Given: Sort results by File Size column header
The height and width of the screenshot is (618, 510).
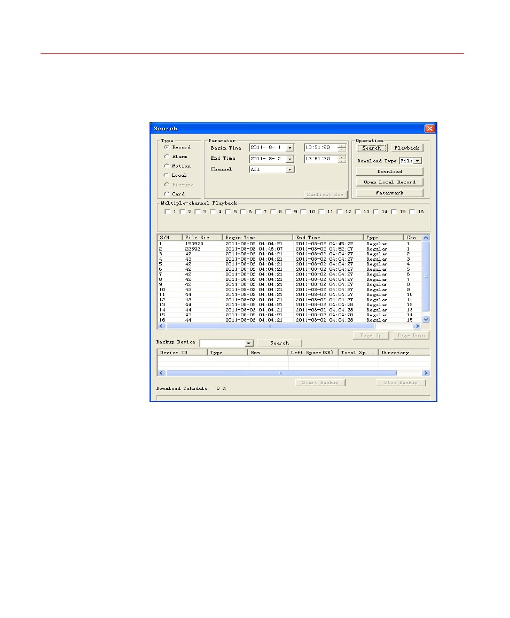Looking at the screenshot, I should (x=202, y=238).
